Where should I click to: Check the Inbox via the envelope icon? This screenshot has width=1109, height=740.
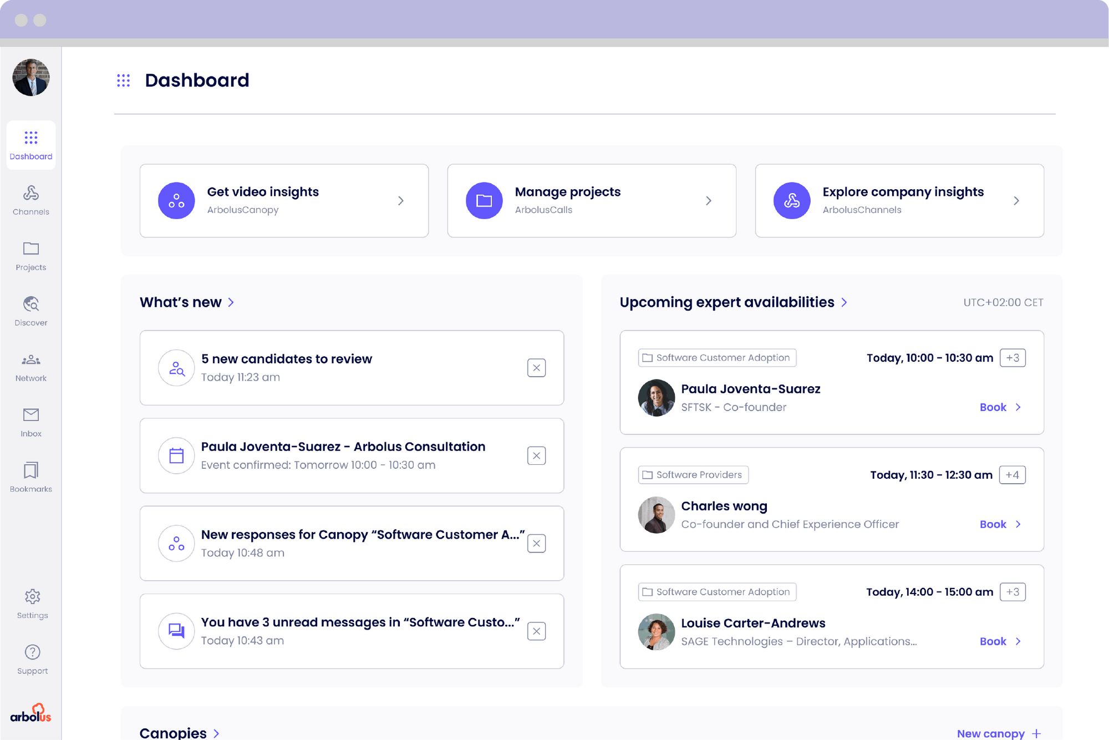tap(30, 422)
